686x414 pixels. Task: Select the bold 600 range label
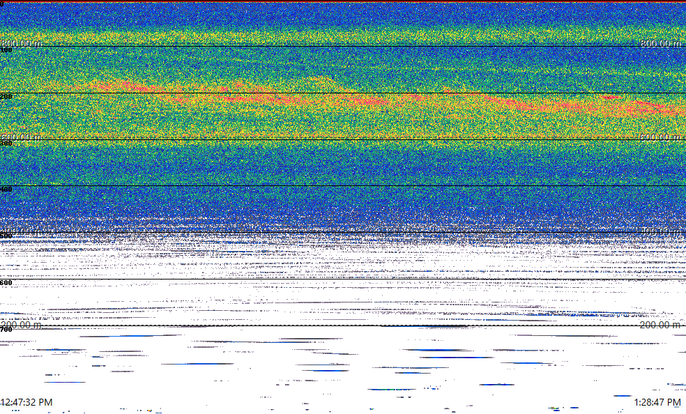6,283
